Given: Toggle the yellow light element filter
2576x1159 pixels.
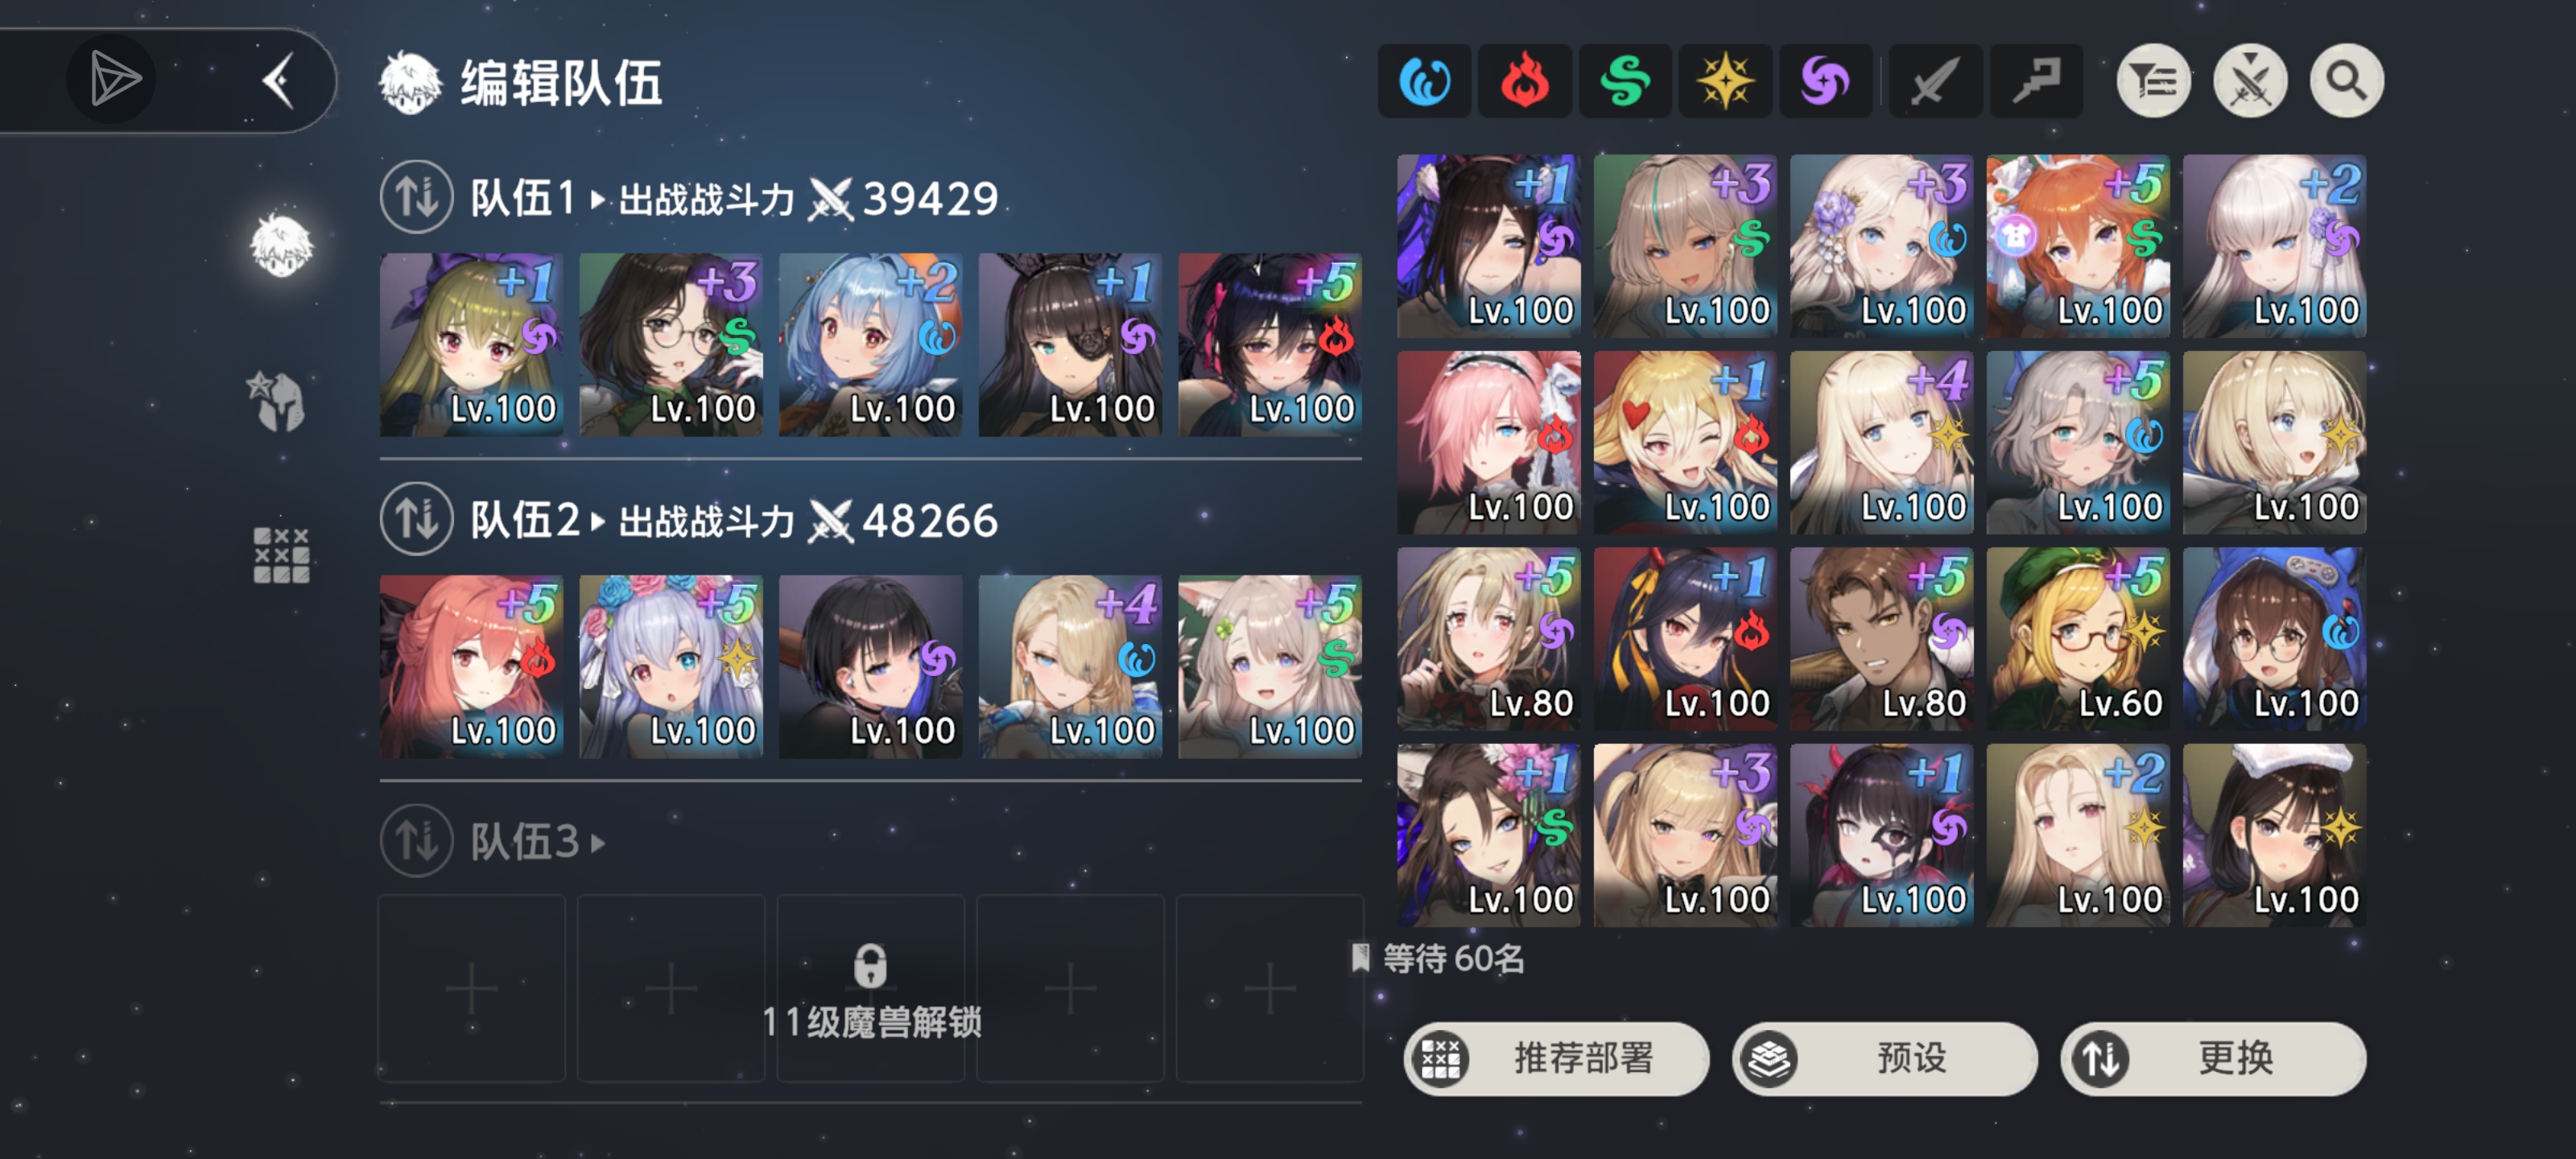Looking at the screenshot, I should click(1725, 81).
